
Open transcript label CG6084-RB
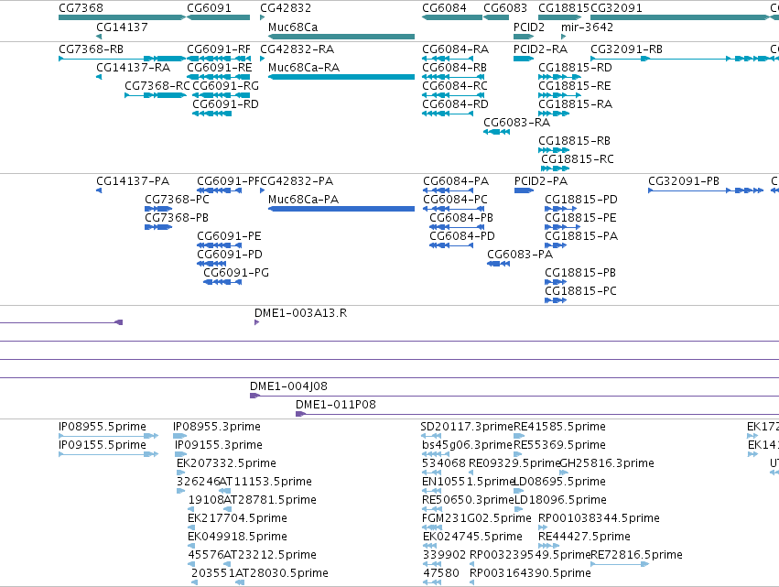click(x=455, y=68)
